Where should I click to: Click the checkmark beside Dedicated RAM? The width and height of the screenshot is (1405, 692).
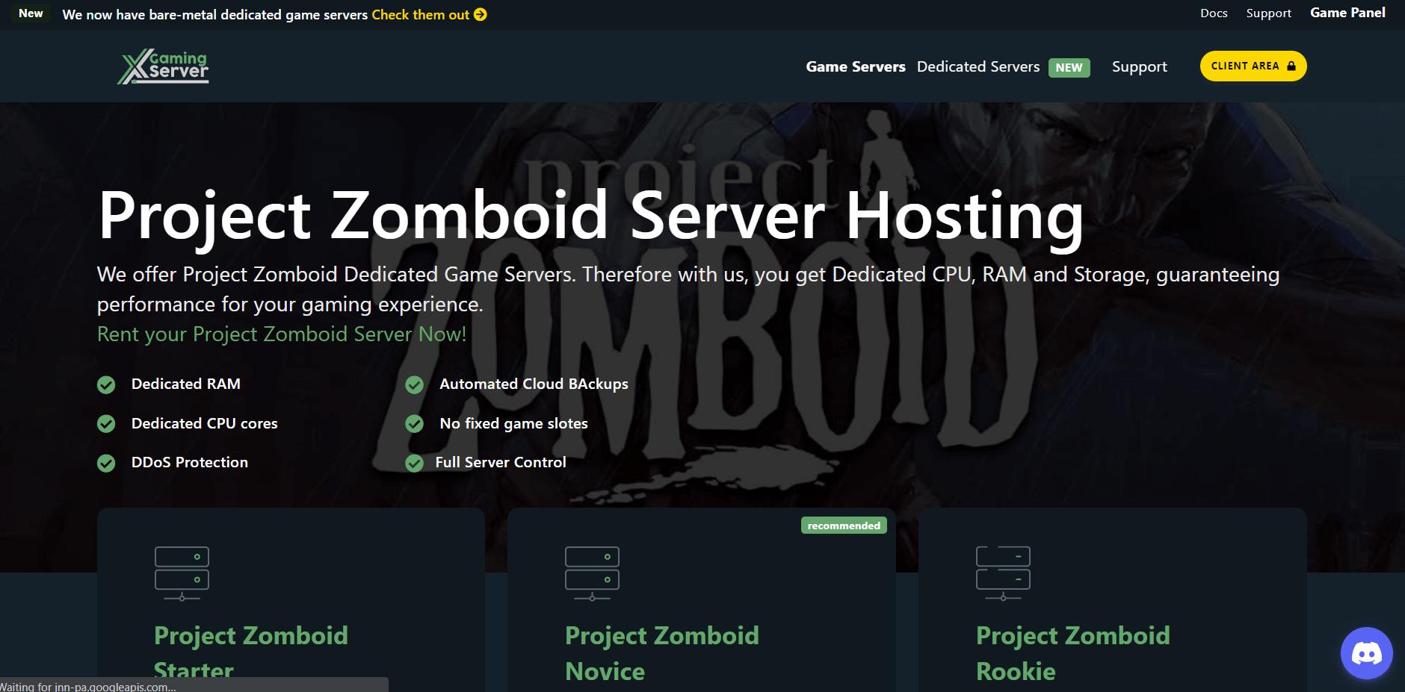[x=105, y=384]
